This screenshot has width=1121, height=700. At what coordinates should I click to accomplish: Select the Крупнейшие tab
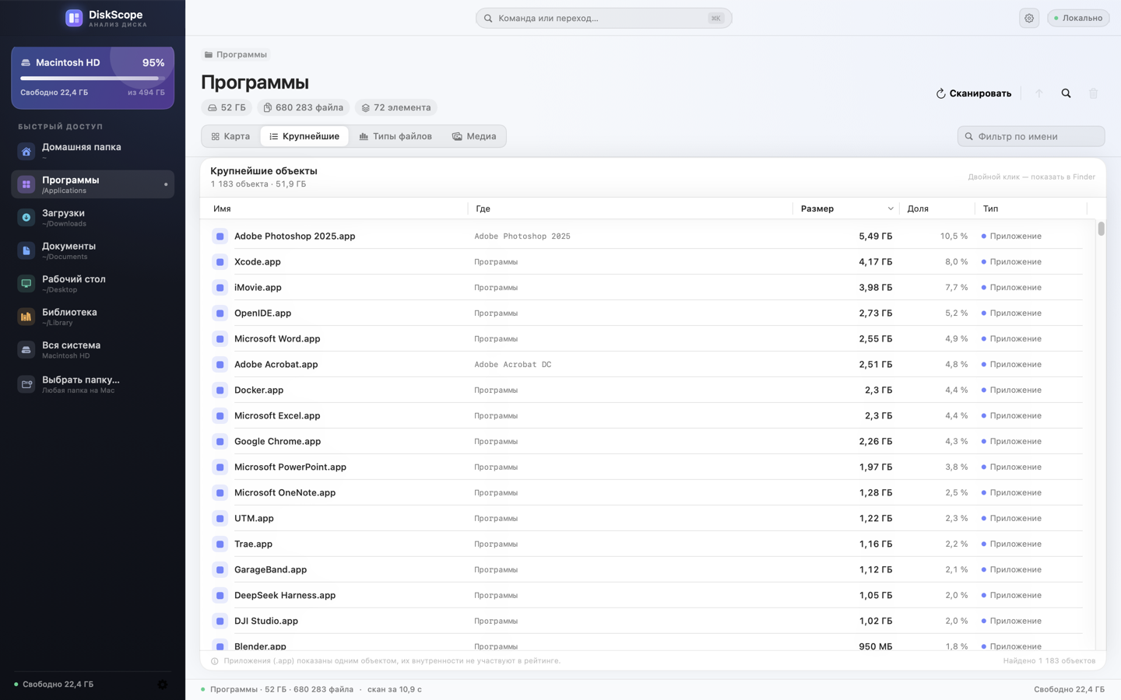pyautogui.click(x=304, y=136)
